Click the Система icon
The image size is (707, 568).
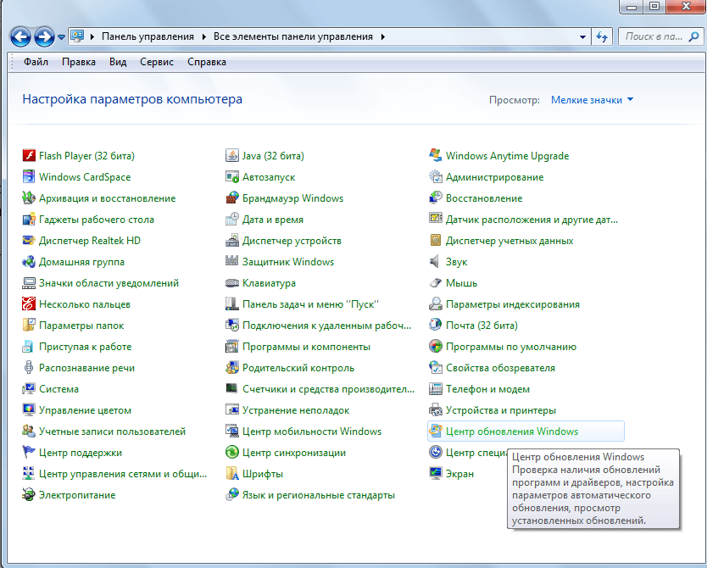[x=29, y=388]
